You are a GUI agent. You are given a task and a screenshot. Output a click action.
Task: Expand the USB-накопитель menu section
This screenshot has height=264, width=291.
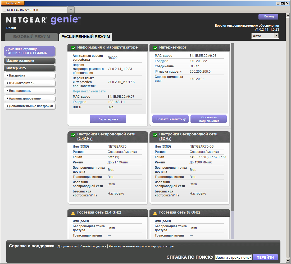[30, 83]
